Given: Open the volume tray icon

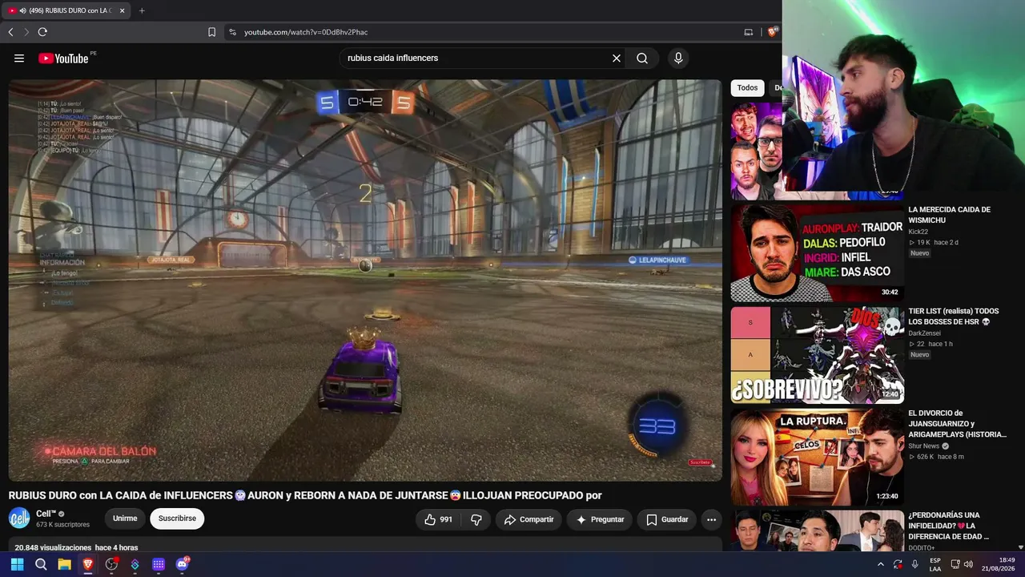Looking at the screenshot, I should click(x=968, y=565).
